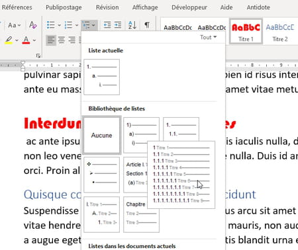Click the numbered list icon
Image resolution: width=298 pixels, height=250 pixels.
tap(68, 25)
